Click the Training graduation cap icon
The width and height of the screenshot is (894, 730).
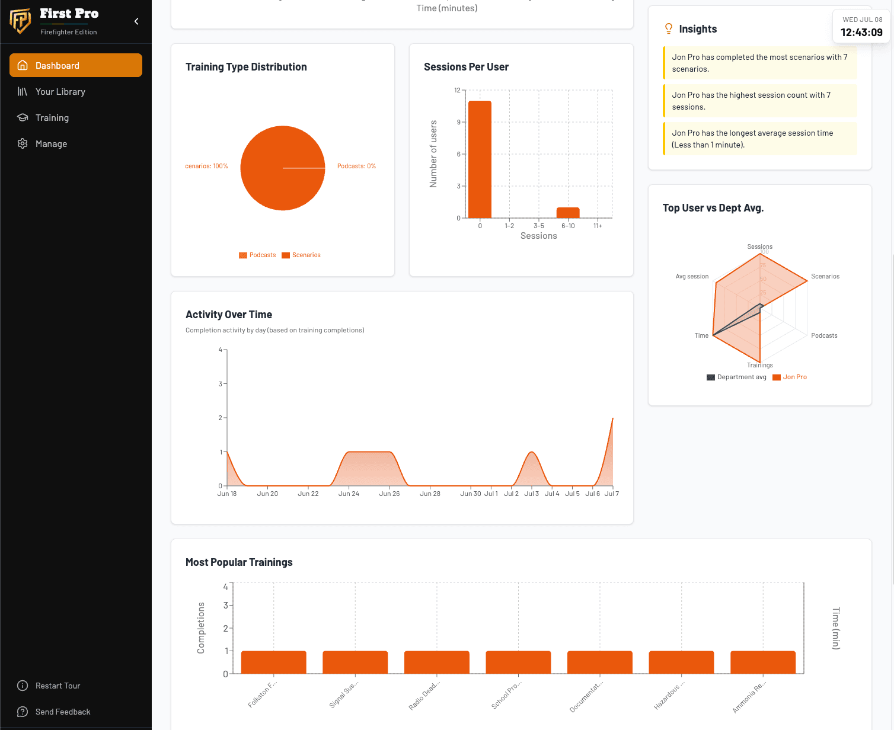coord(23,117)
